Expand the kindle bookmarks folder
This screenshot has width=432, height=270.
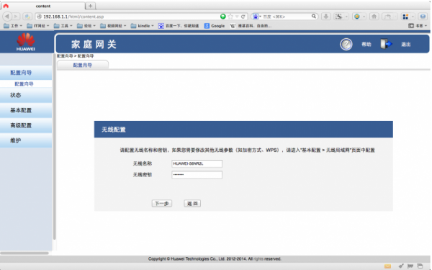tap(142, 26)
